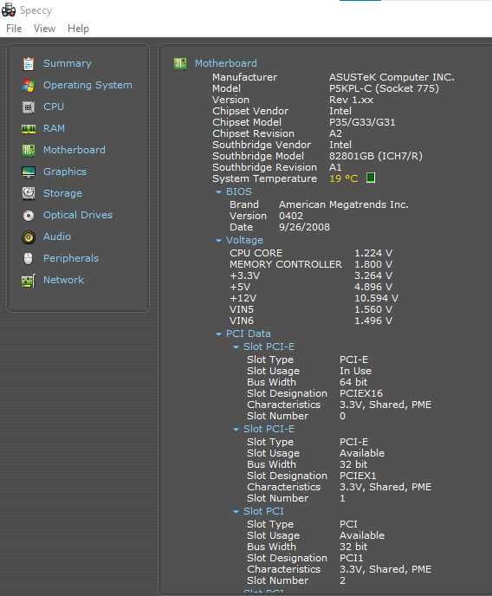Show the Peripherals section
The width and height of the screenshot is (492, 596).
[71, 258]
